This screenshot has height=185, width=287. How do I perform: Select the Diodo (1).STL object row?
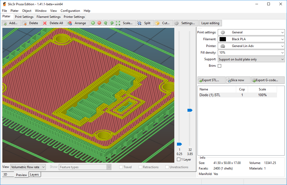[238, 95]
